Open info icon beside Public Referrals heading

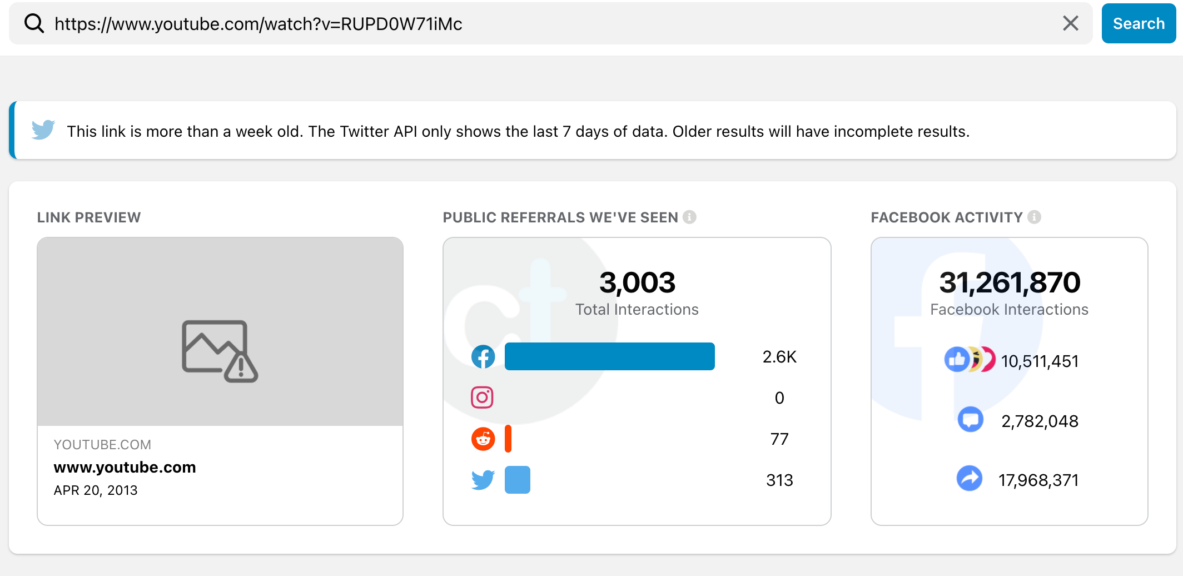(x=689, y=217)
